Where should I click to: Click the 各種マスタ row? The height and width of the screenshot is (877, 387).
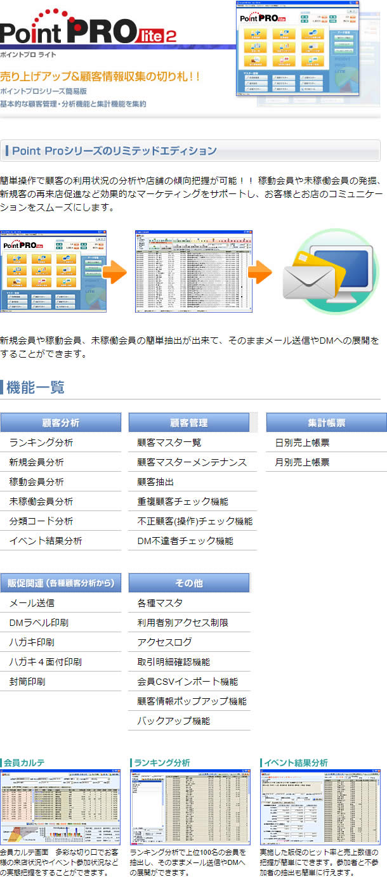(190, 602)
